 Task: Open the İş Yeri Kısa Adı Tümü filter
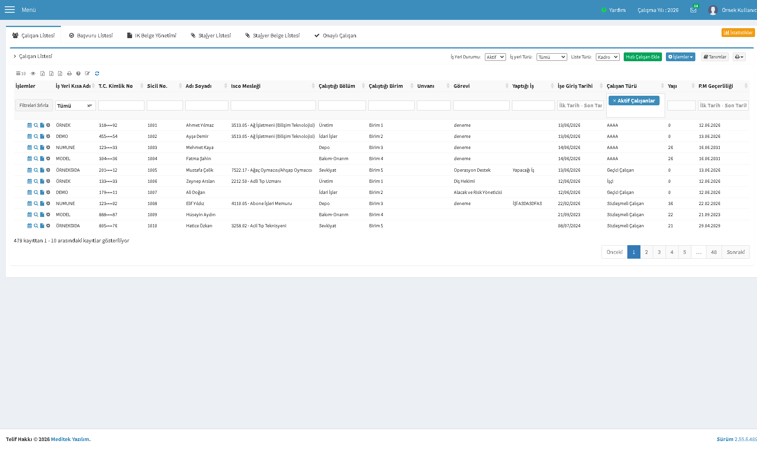75,106
